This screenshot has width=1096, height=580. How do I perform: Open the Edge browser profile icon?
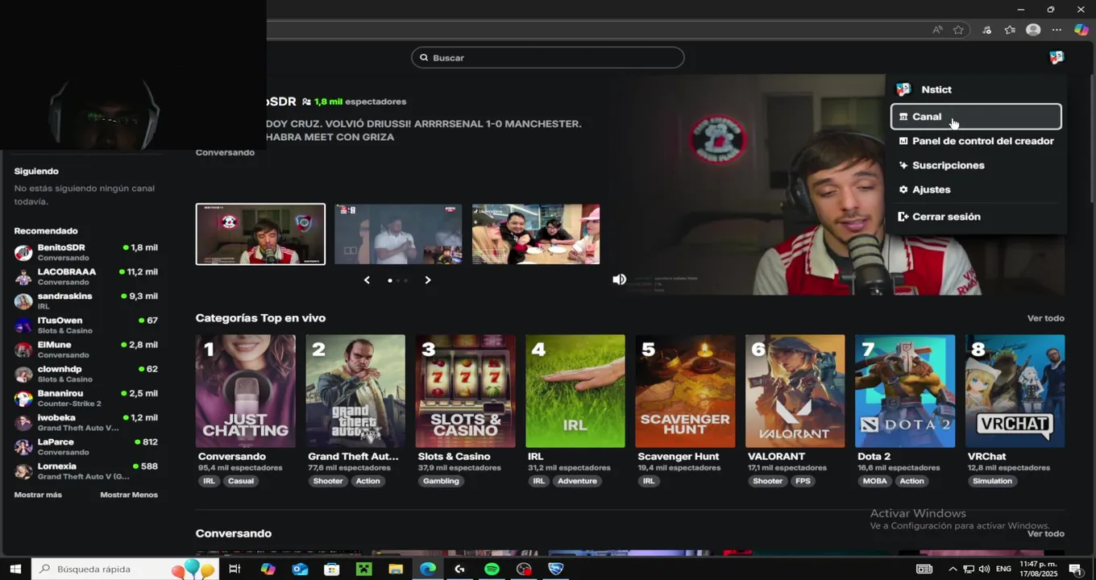click(1033, 30)
